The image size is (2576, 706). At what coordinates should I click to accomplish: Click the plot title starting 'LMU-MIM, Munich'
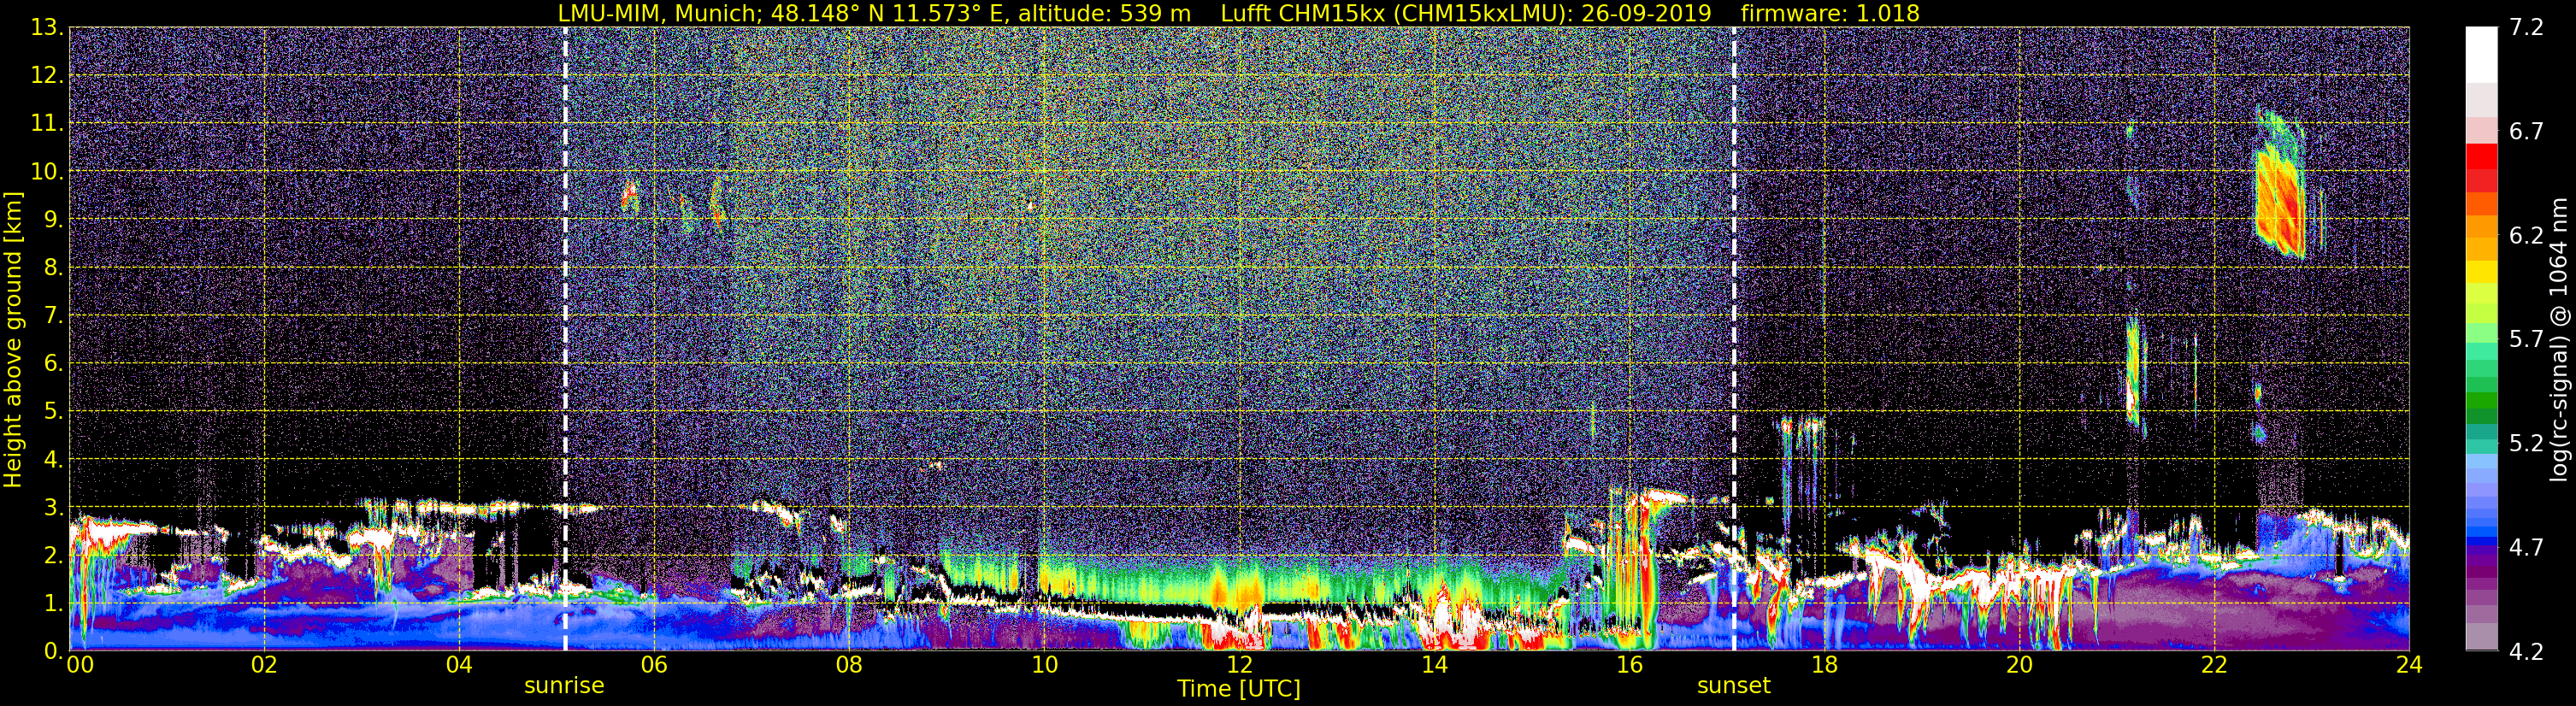(1238, 13)
